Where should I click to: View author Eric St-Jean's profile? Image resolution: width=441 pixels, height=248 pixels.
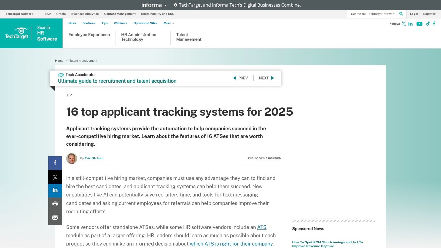pyautogui.click(x=94, y=158)
